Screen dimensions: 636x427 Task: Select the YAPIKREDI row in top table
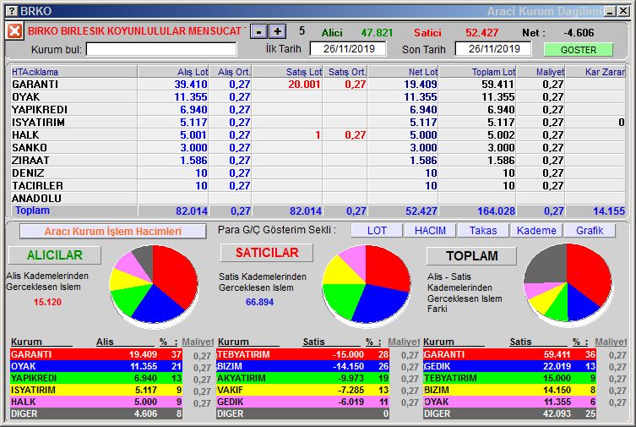tap(318, 110)
